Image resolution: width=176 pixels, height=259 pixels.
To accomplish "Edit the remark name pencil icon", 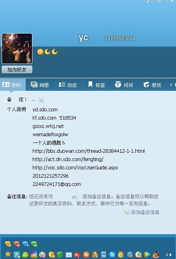I will click(41, 100).
